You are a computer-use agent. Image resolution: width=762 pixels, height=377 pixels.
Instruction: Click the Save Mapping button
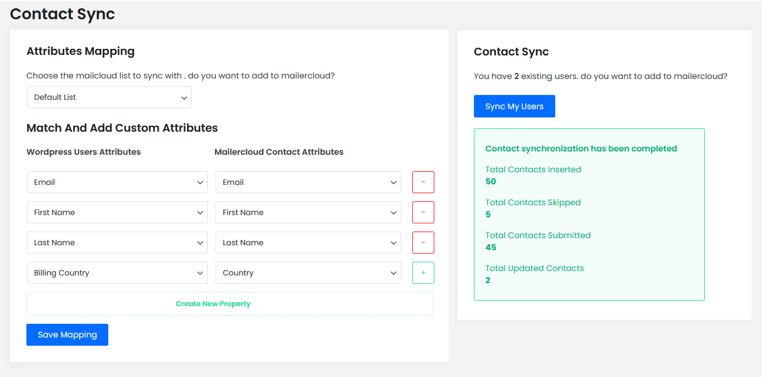pos(67,335)
